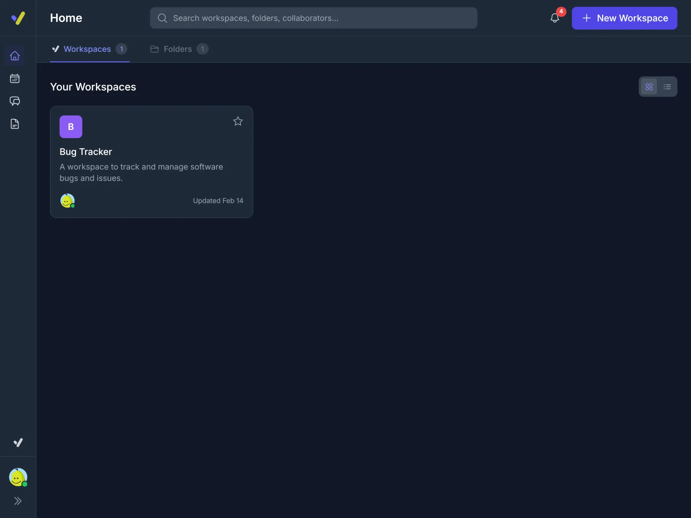The height and width of the screenshot is (518, 691).
Task: Click the purple B workspace icon
Action: (71, 127)
